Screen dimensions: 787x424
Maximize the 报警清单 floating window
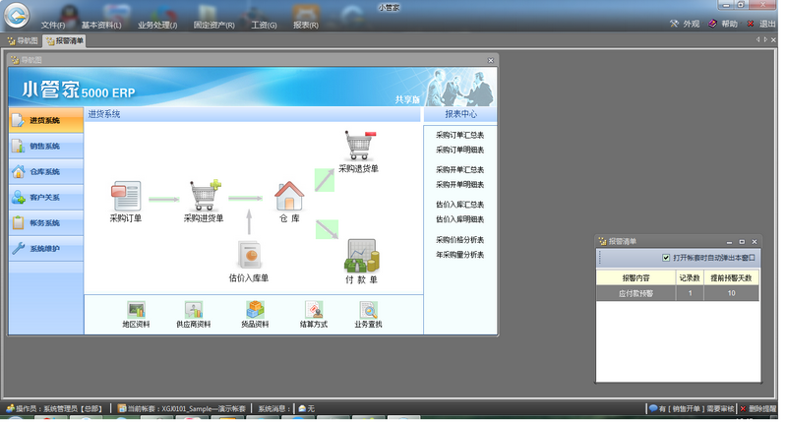pyautogui.click(x=742, y=242)
